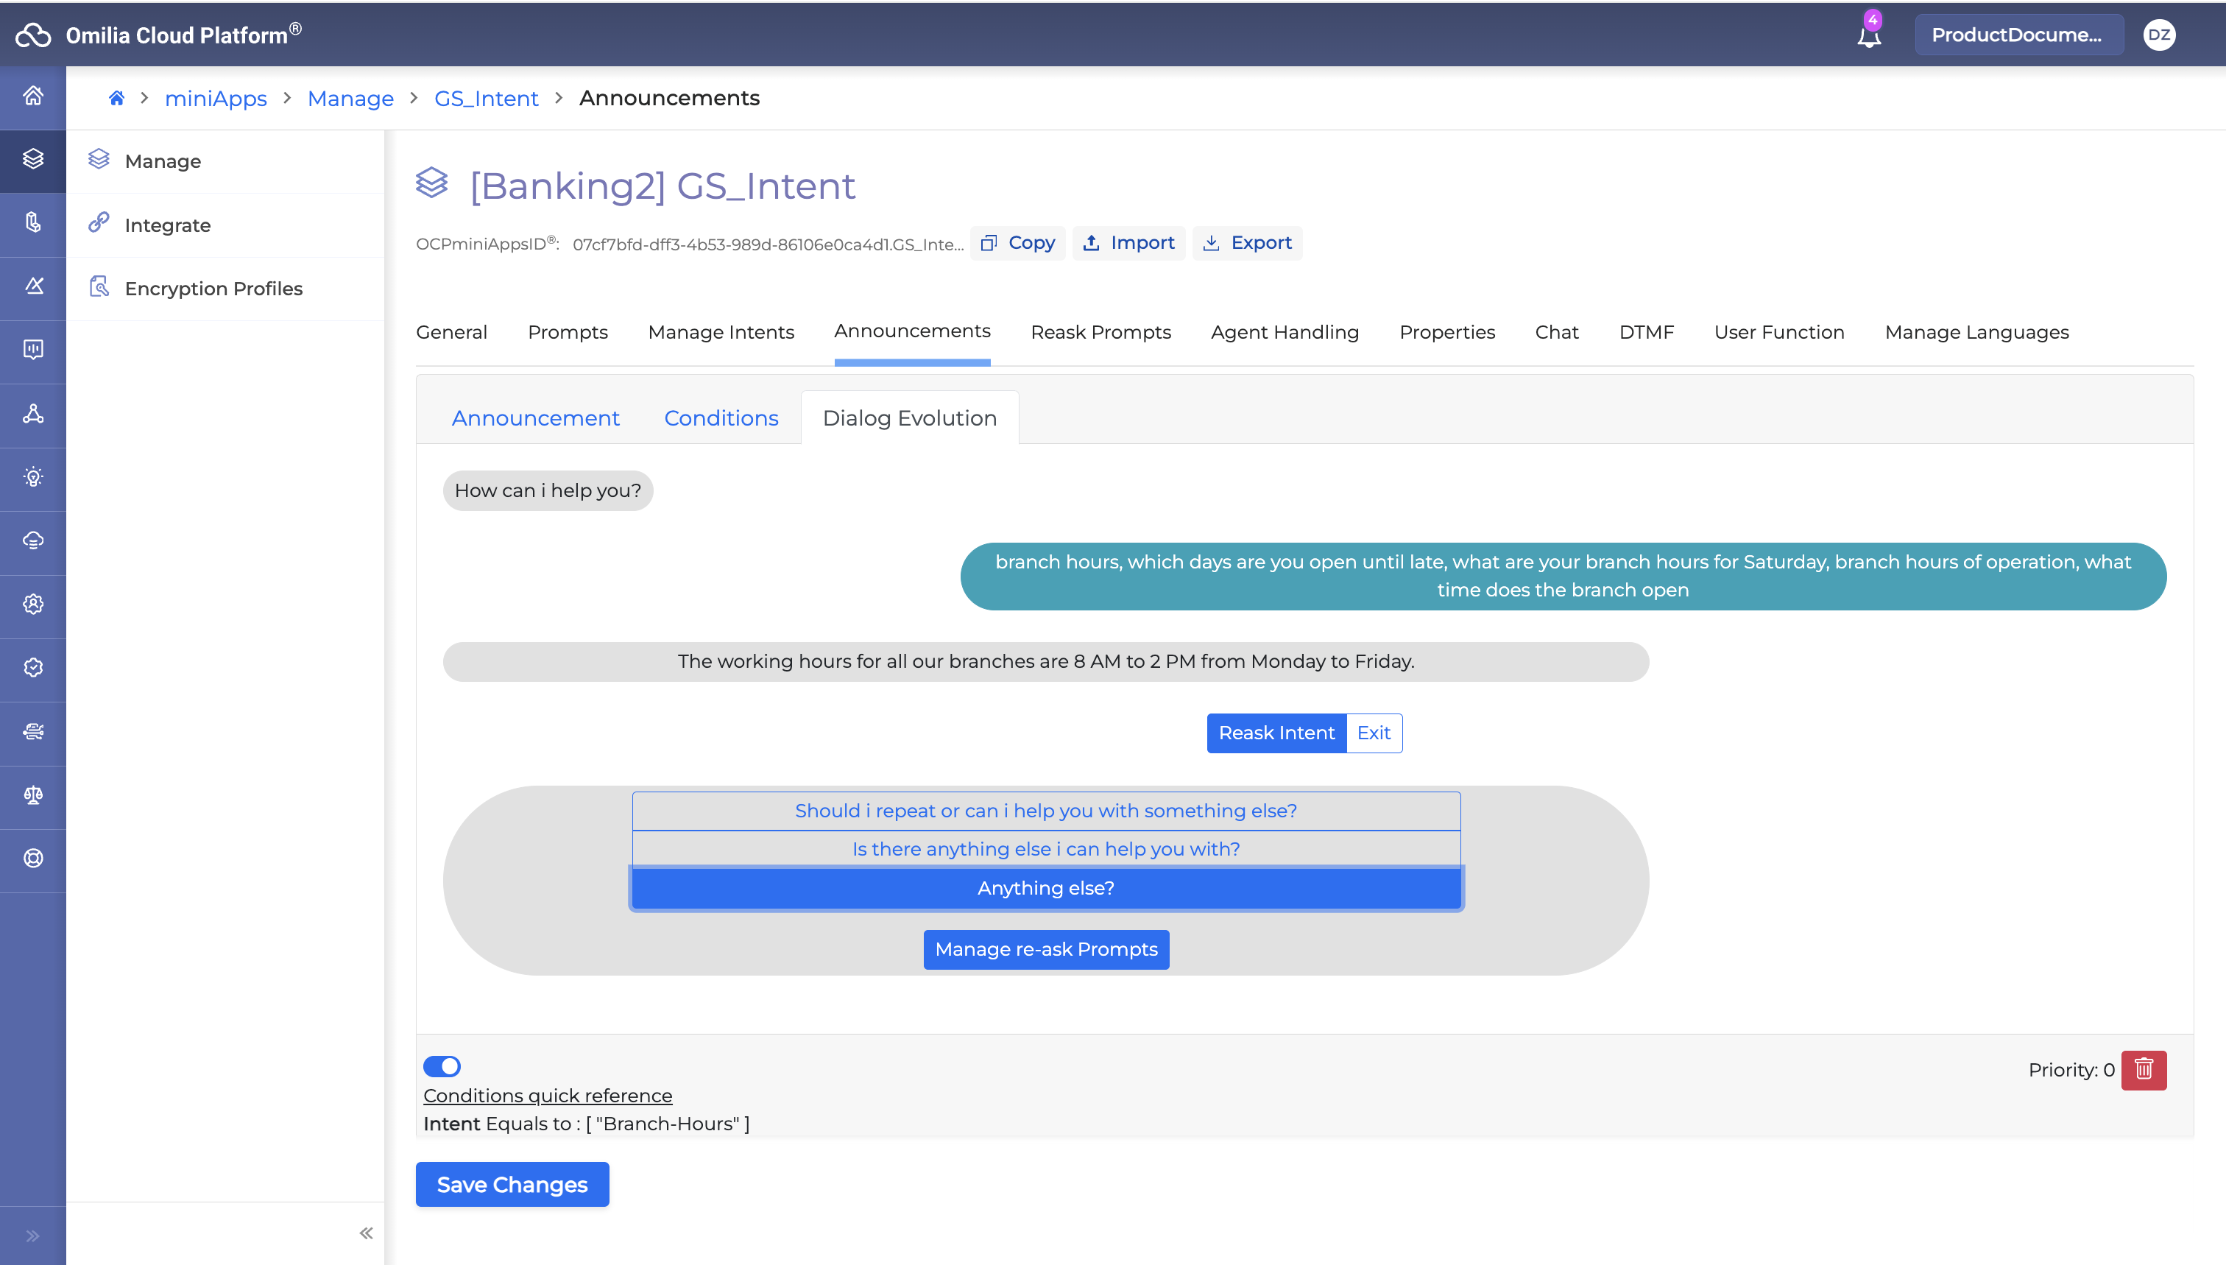Click the Save Changes button
The image size is (2226, 1265).
tap(512, 1184)
